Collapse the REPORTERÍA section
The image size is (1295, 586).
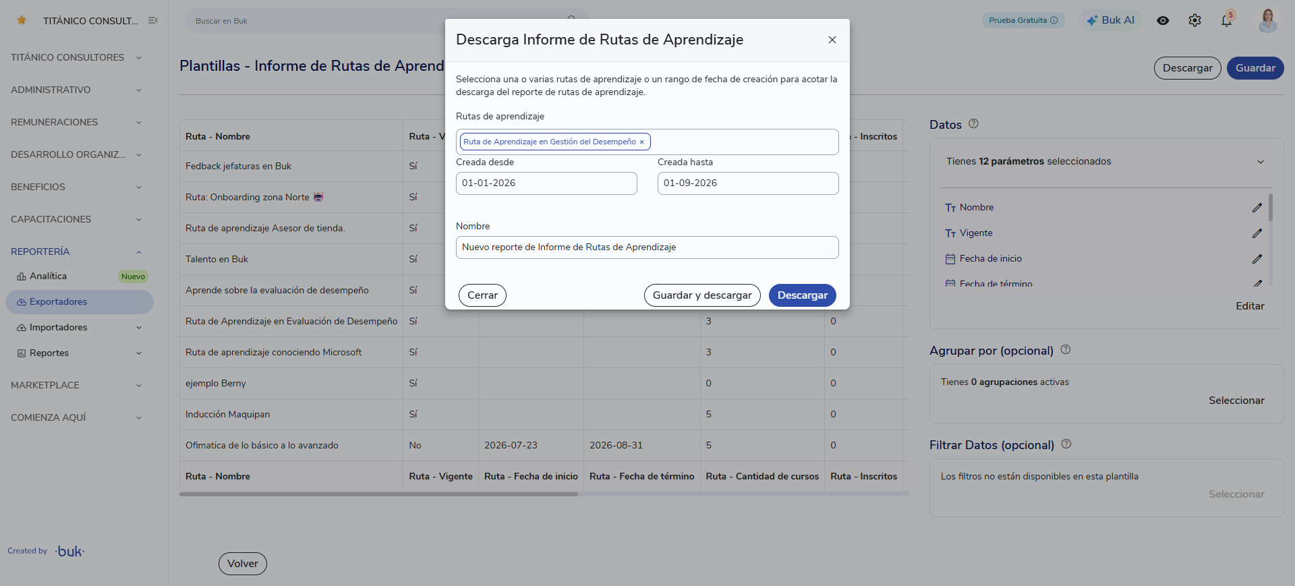point(78,252)
